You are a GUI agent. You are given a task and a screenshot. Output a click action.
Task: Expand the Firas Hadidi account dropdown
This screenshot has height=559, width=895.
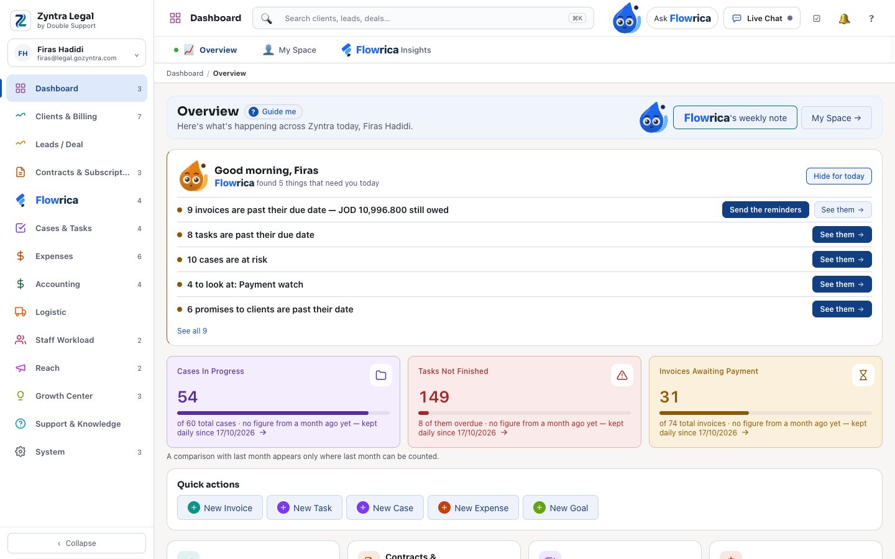[77, 53]
